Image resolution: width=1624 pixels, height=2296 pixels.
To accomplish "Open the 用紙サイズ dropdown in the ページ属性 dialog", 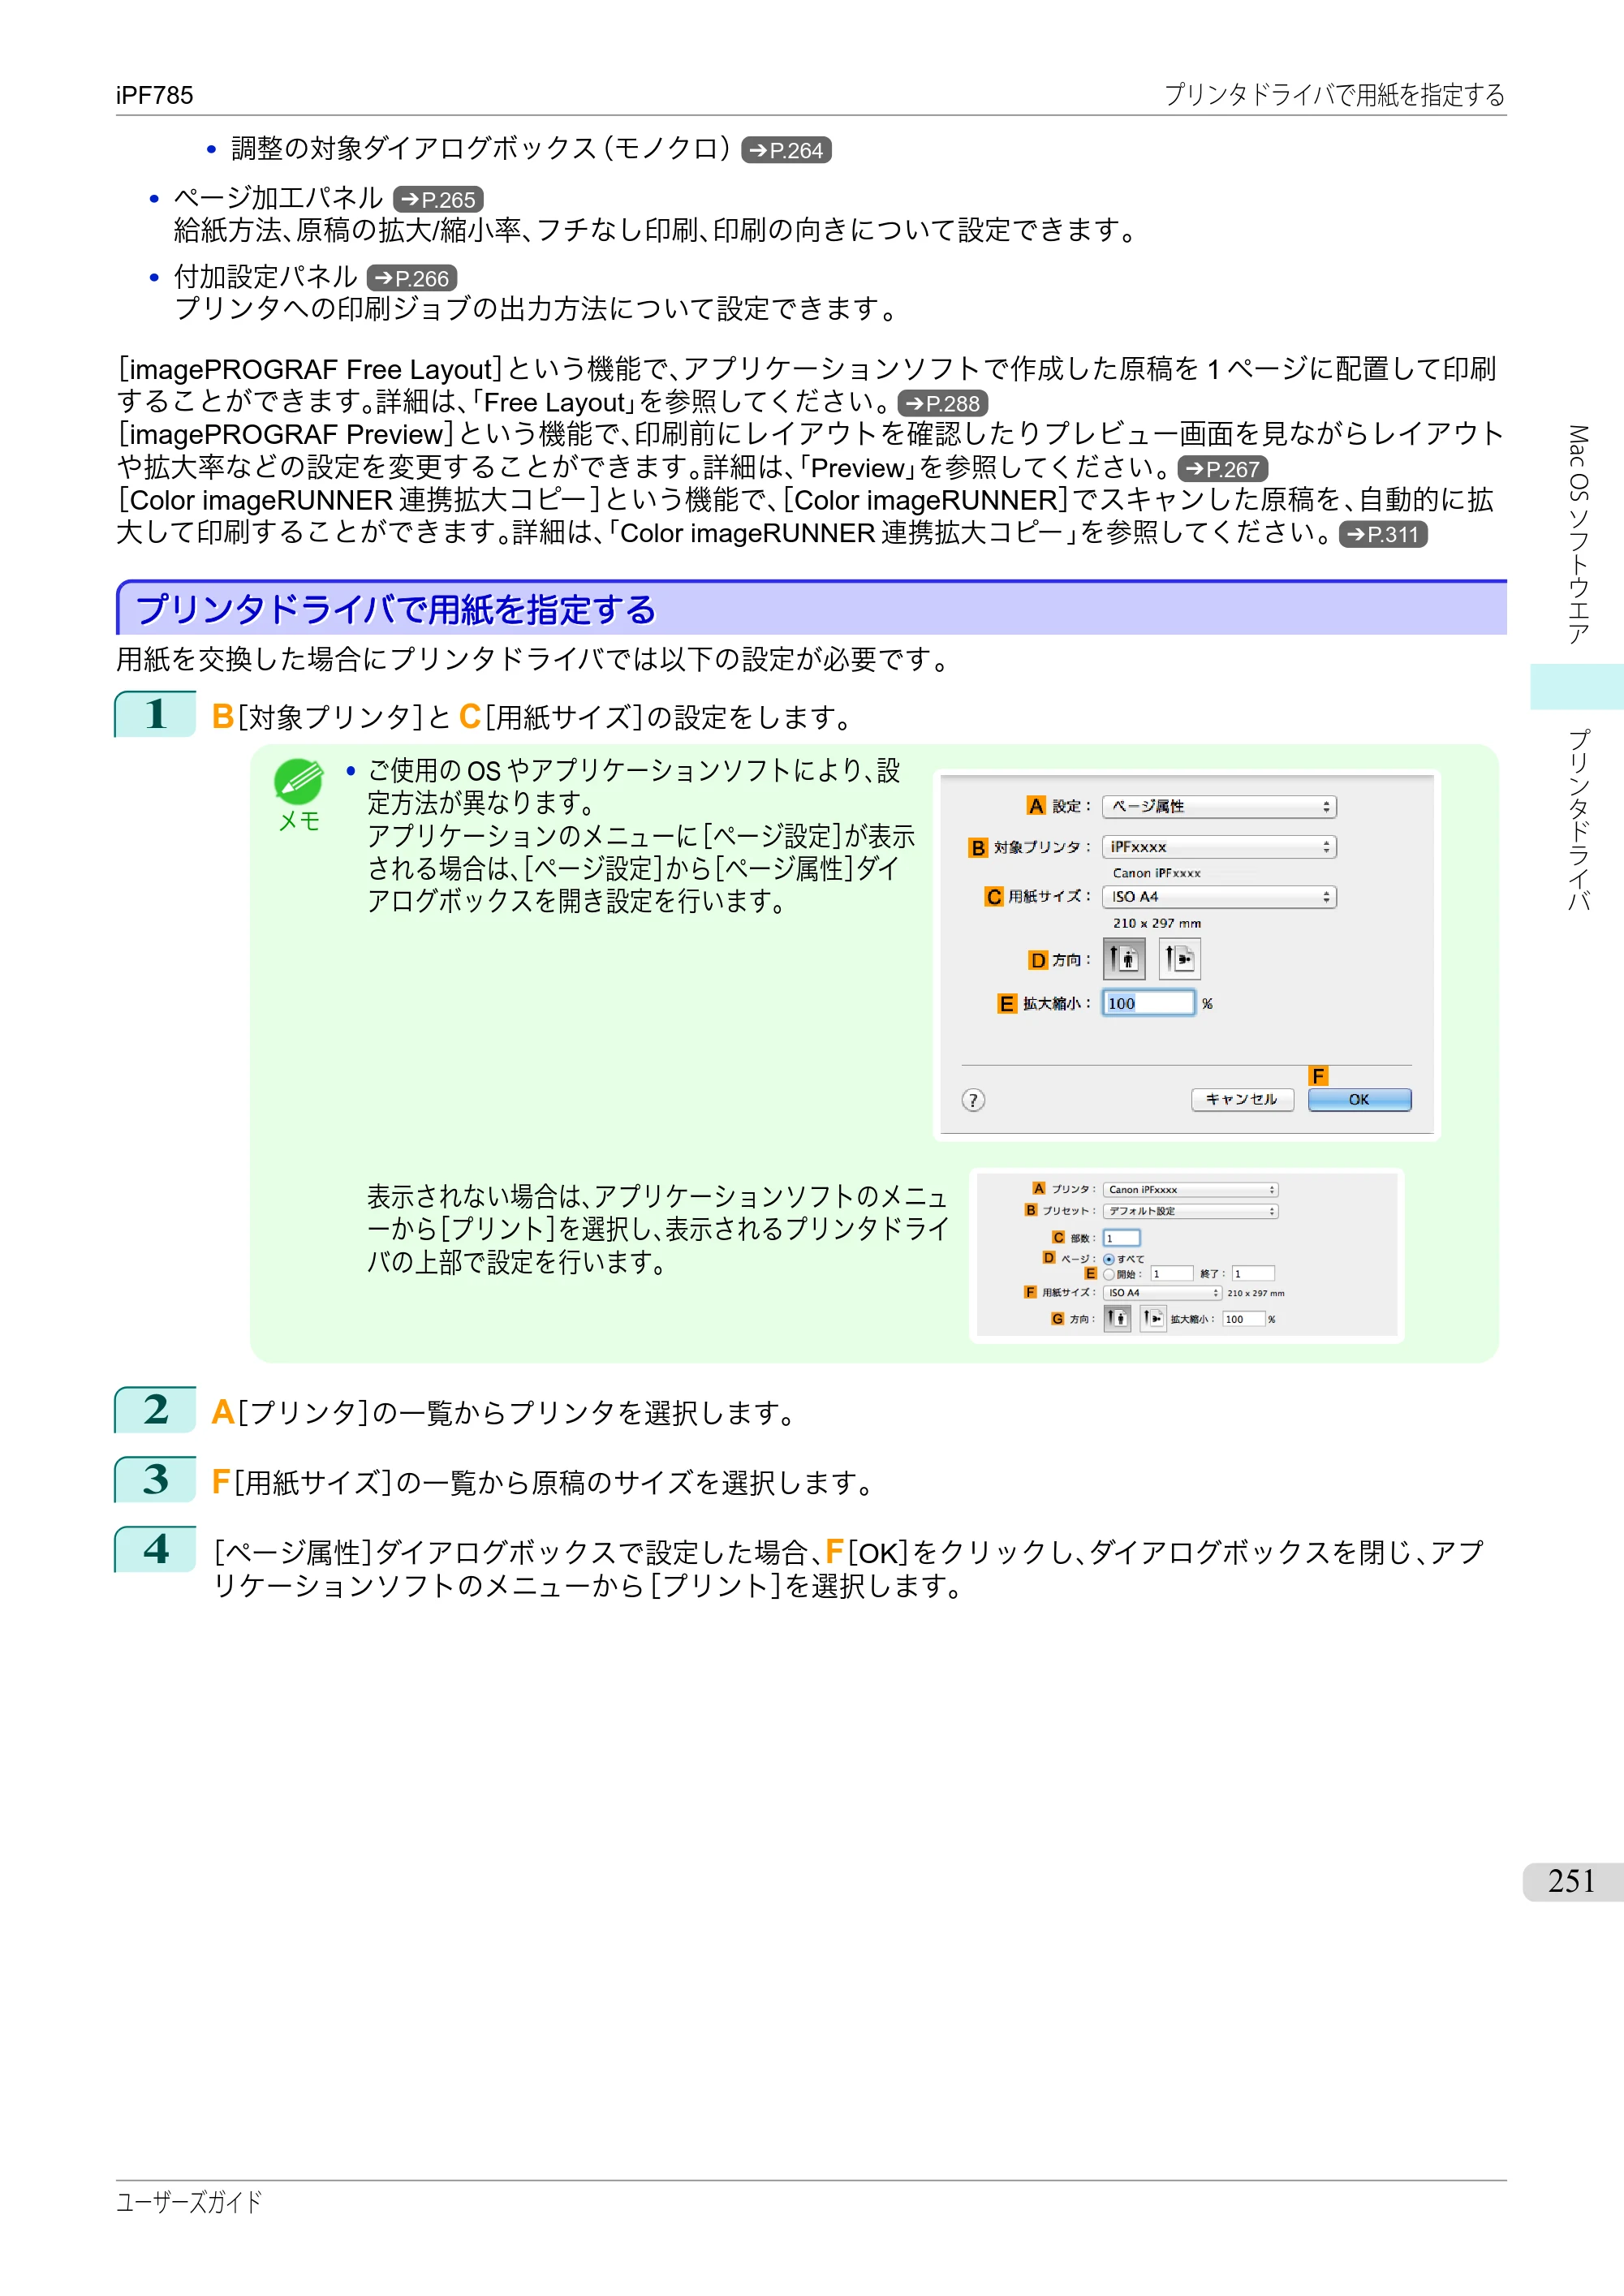I will (1219, 896).
